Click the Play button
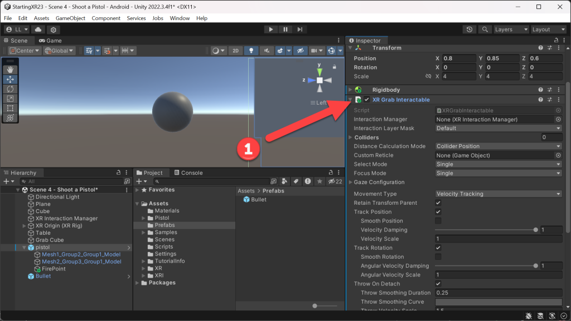Viewport: 571px width, 321px height. point(270,29)
